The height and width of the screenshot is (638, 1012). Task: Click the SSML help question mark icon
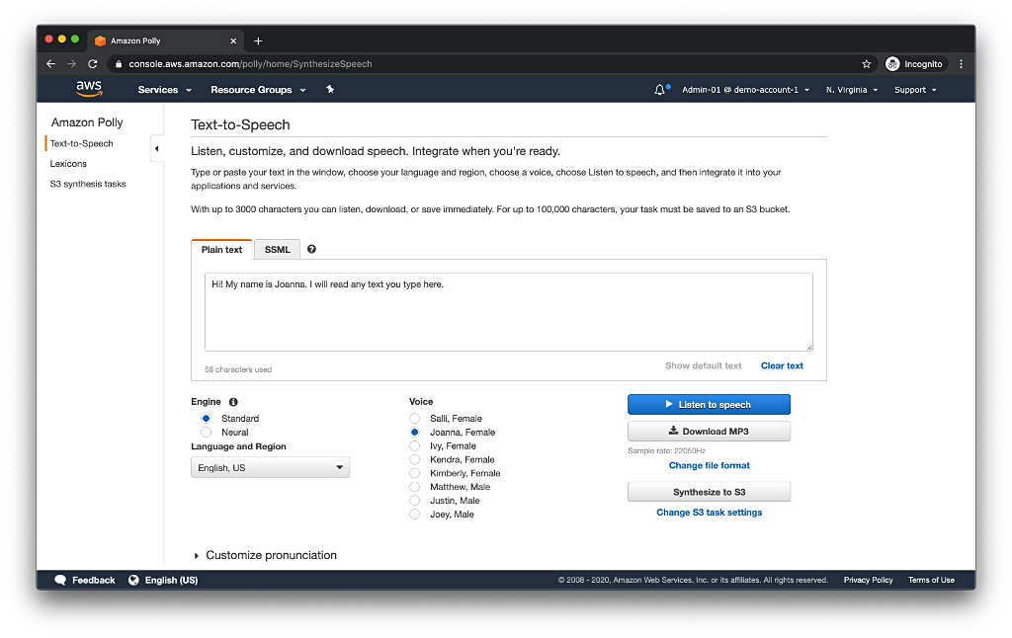311,249
